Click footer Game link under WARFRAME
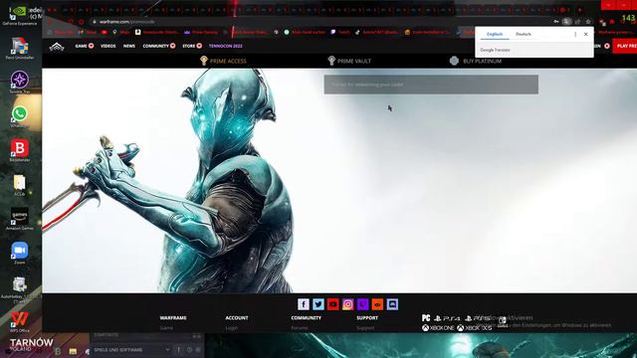The image size is (637, 358). tap(166, 328)
